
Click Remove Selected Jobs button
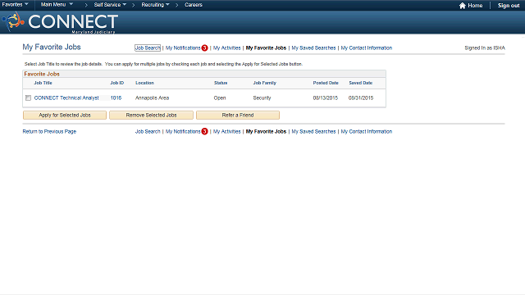151,115
